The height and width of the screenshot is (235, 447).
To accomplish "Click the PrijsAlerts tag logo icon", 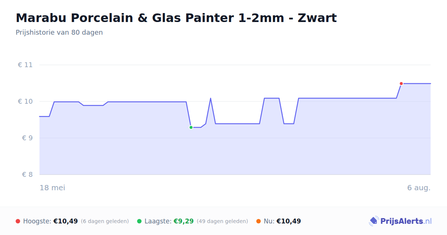I will pos(374,221).
